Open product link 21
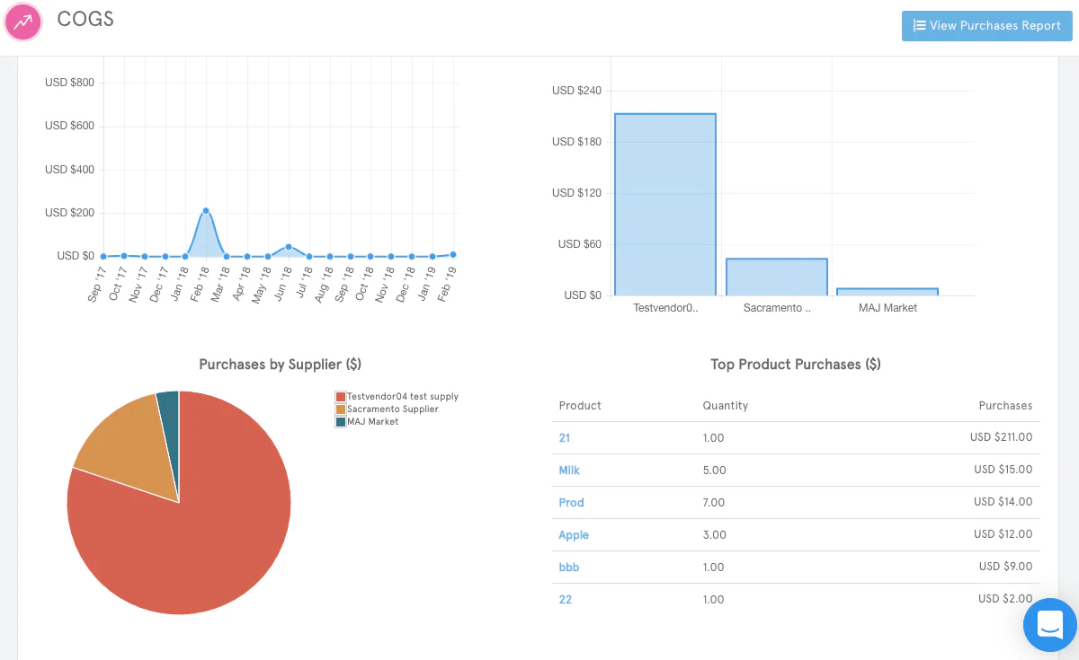Viewport: 1079px width, 660px height. (565, 438)
